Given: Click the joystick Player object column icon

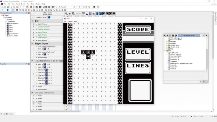Looking at the screenshot, I should 87,14.
